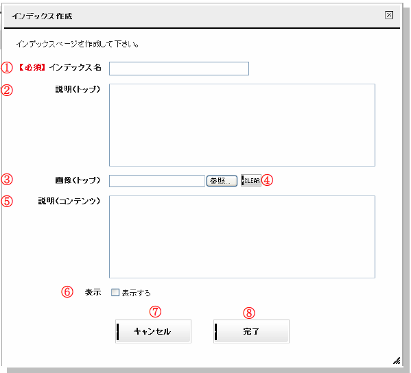Confirm with the 完了 button

(x=251, y=331)
